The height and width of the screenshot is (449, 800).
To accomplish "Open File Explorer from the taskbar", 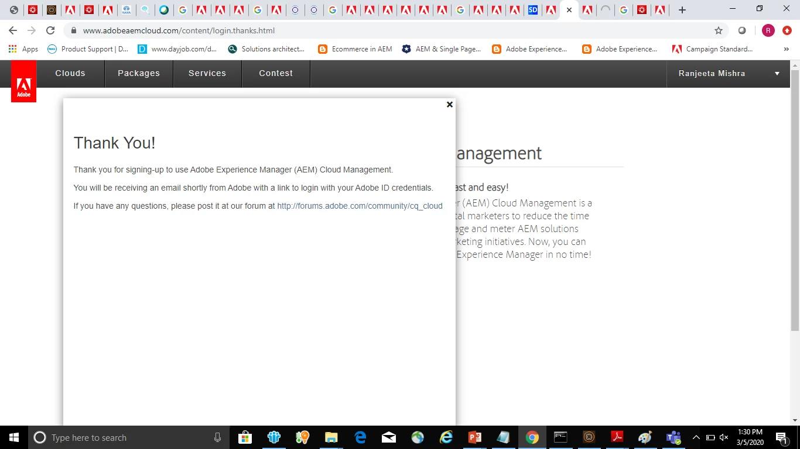I will 331,437.
